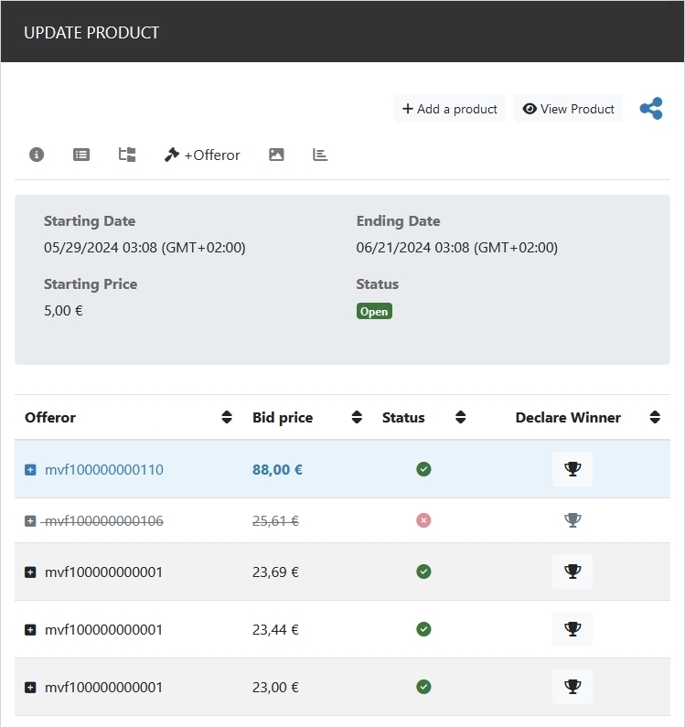Toggle status check of the 23,69 € bid

[x=423, y=572]
